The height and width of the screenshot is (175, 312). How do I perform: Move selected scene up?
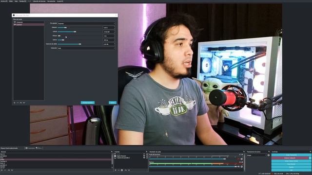click(x=9, y=170)
